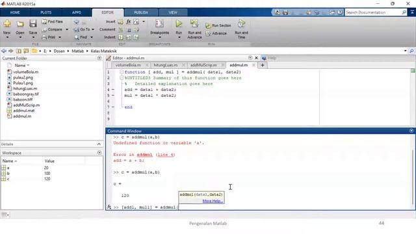The image size is (416, 234).
Task: Click the Open folder icon
Action: [x=20, y=24]
